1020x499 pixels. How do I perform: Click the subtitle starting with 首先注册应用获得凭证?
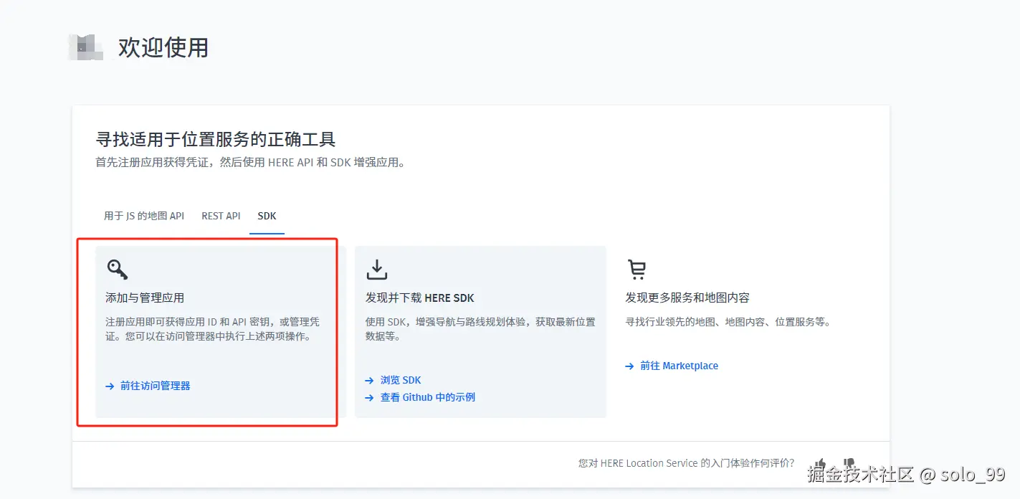coord(252,163)
